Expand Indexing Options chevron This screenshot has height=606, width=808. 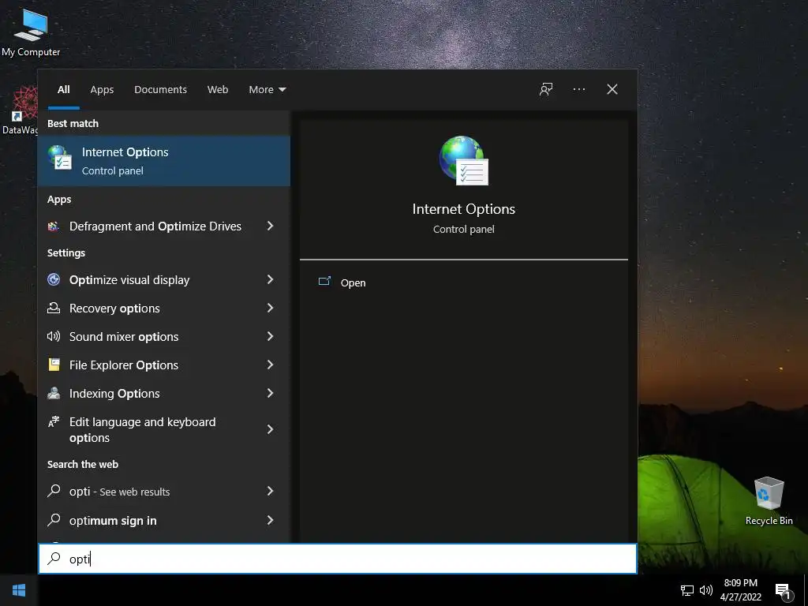270,393
